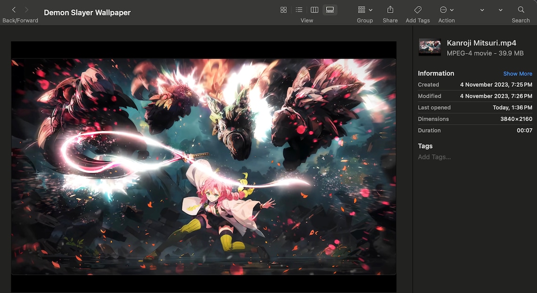Viewport: 537px width, 293px height.
Task: Click the Show More link
Action: 518,73
